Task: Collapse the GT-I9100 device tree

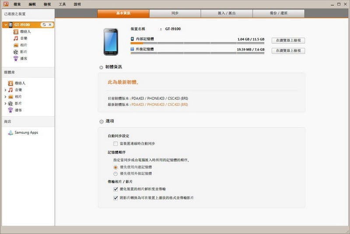Action: (x=6, y=25)
